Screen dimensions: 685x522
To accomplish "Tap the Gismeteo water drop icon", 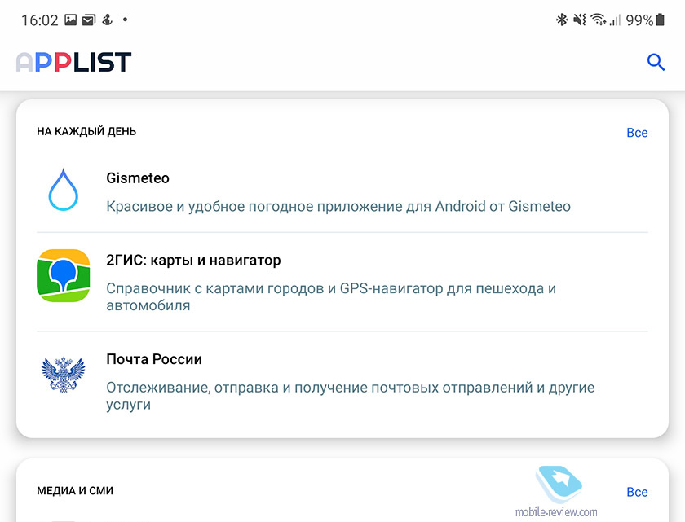I will coord(64,190).
